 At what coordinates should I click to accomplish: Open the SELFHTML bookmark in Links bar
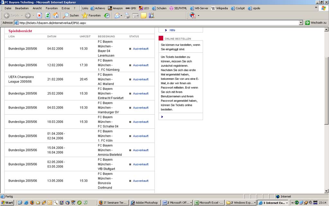click(178, 8)
